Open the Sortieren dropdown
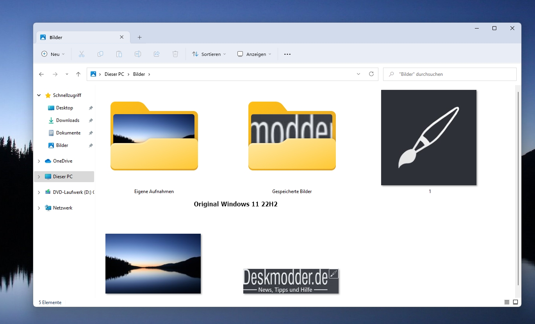Image resolution: width=535 pixels, height=324 pixels. (209, 54)
